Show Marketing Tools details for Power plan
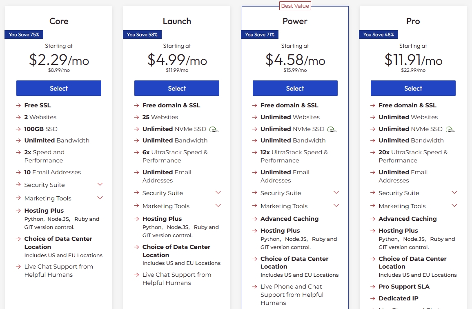472x309 pixels. (336, 206)
